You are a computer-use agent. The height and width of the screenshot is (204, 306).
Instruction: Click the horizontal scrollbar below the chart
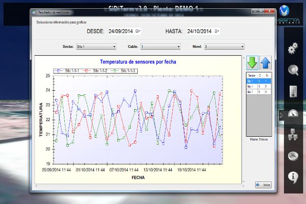click(140, 186)
